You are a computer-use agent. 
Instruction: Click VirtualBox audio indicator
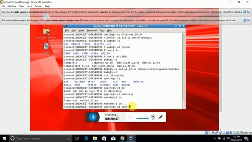pyautogui.click(x=213, y=133)
